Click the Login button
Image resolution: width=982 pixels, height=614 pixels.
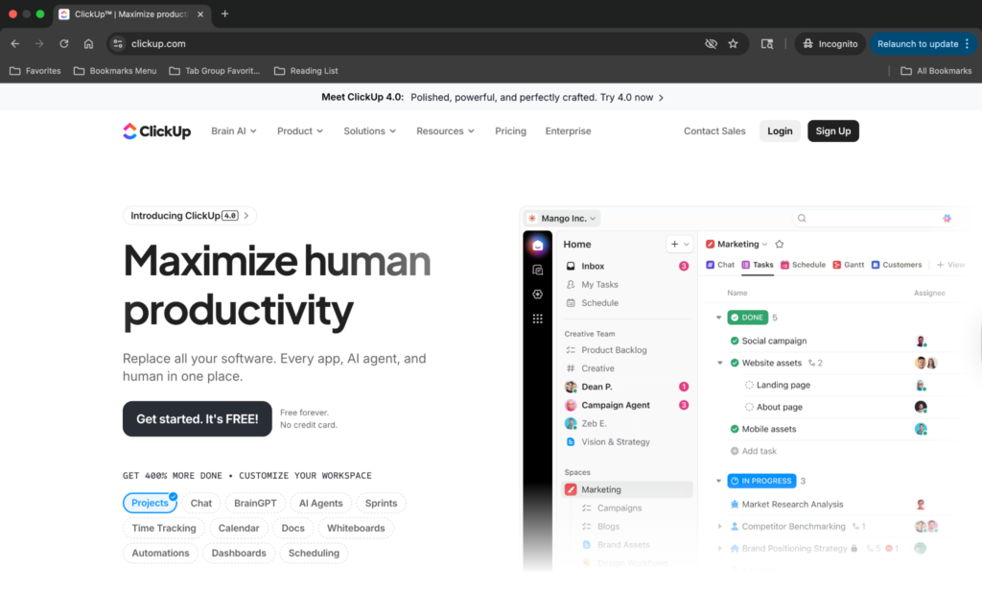coord(780,130)
